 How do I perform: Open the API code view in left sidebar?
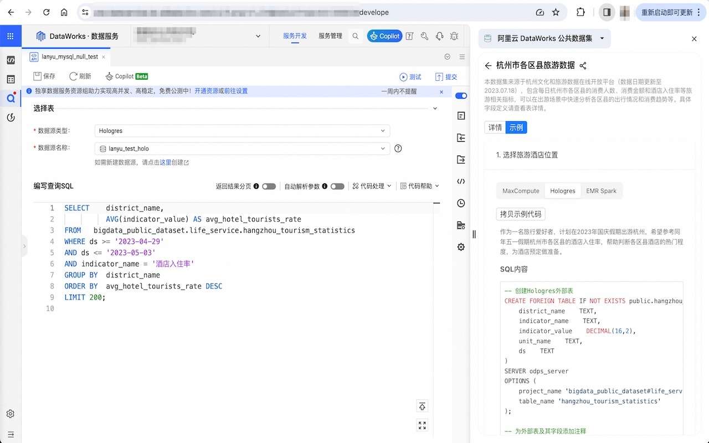11,60
